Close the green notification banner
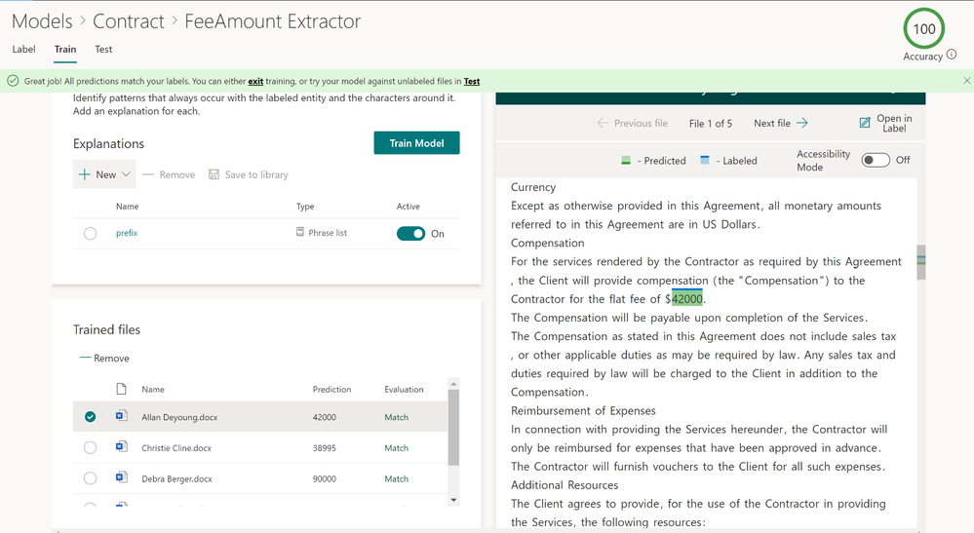974x533 pixels. 966,81
